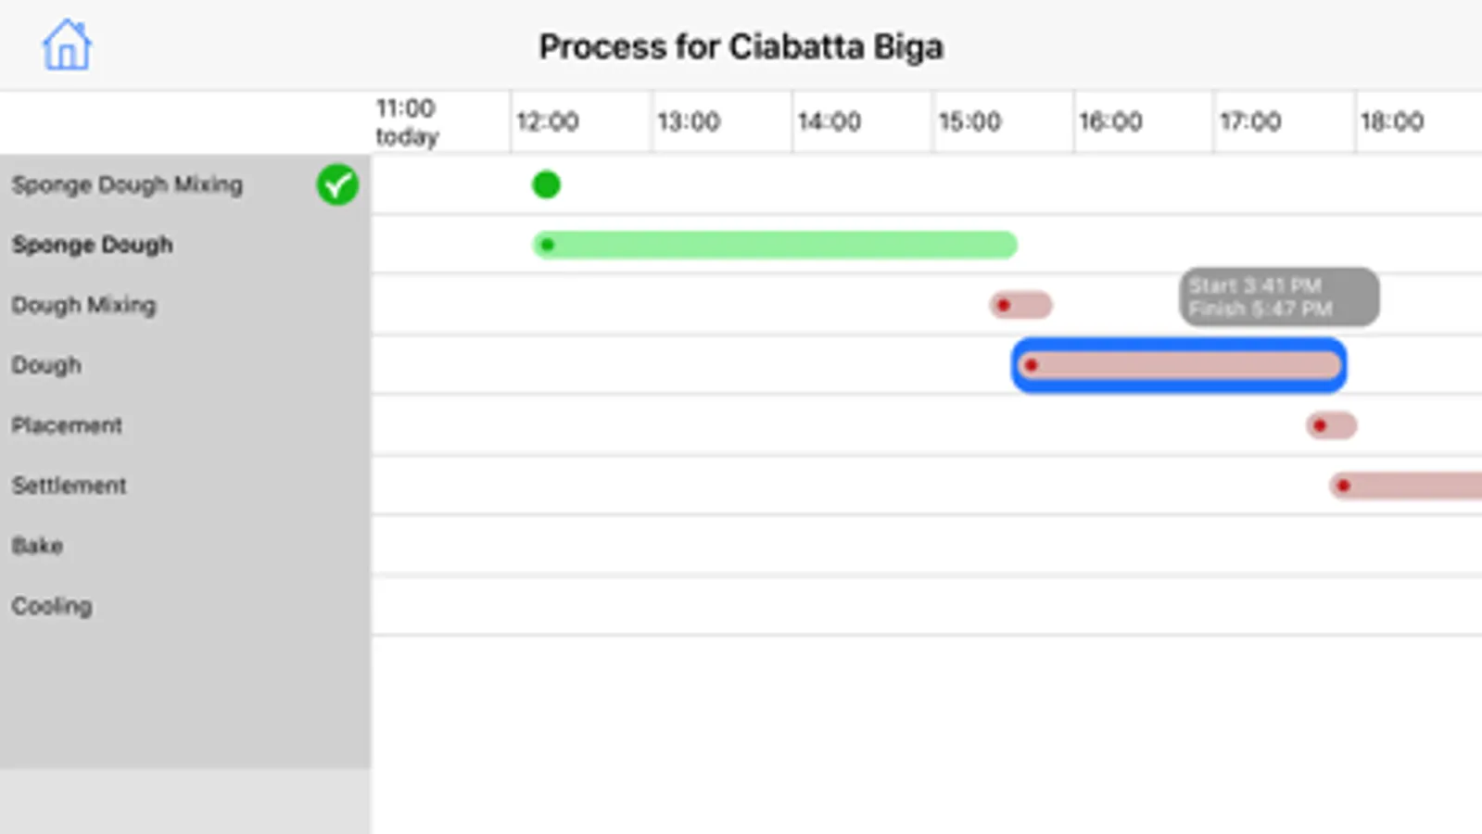Viewport: 1482px width, 834px height.
Task: Select the Dough Mixing red bar
Action: pyautogui.click(x=1021, y=305)
